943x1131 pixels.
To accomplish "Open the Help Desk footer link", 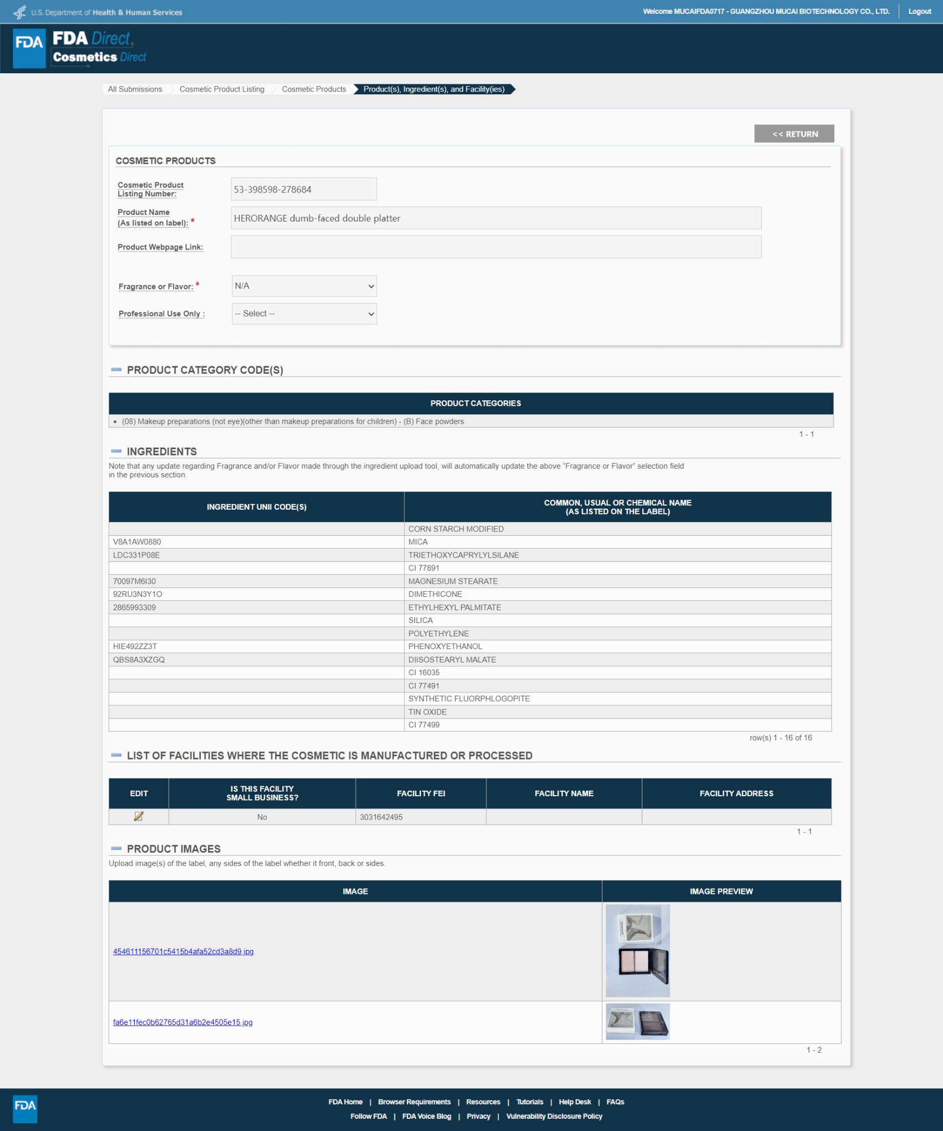I will 575,1102.
